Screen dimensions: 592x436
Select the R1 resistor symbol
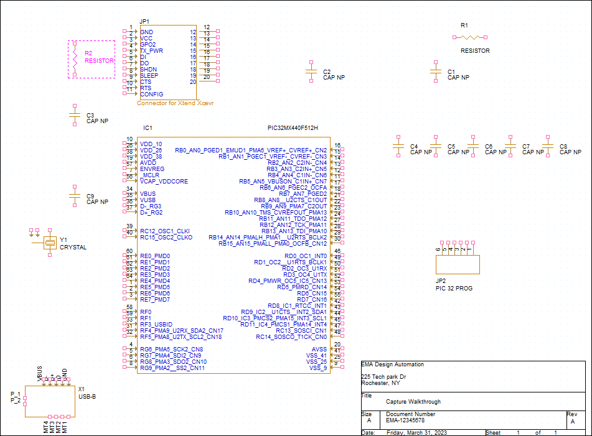(x=469, y=37)
